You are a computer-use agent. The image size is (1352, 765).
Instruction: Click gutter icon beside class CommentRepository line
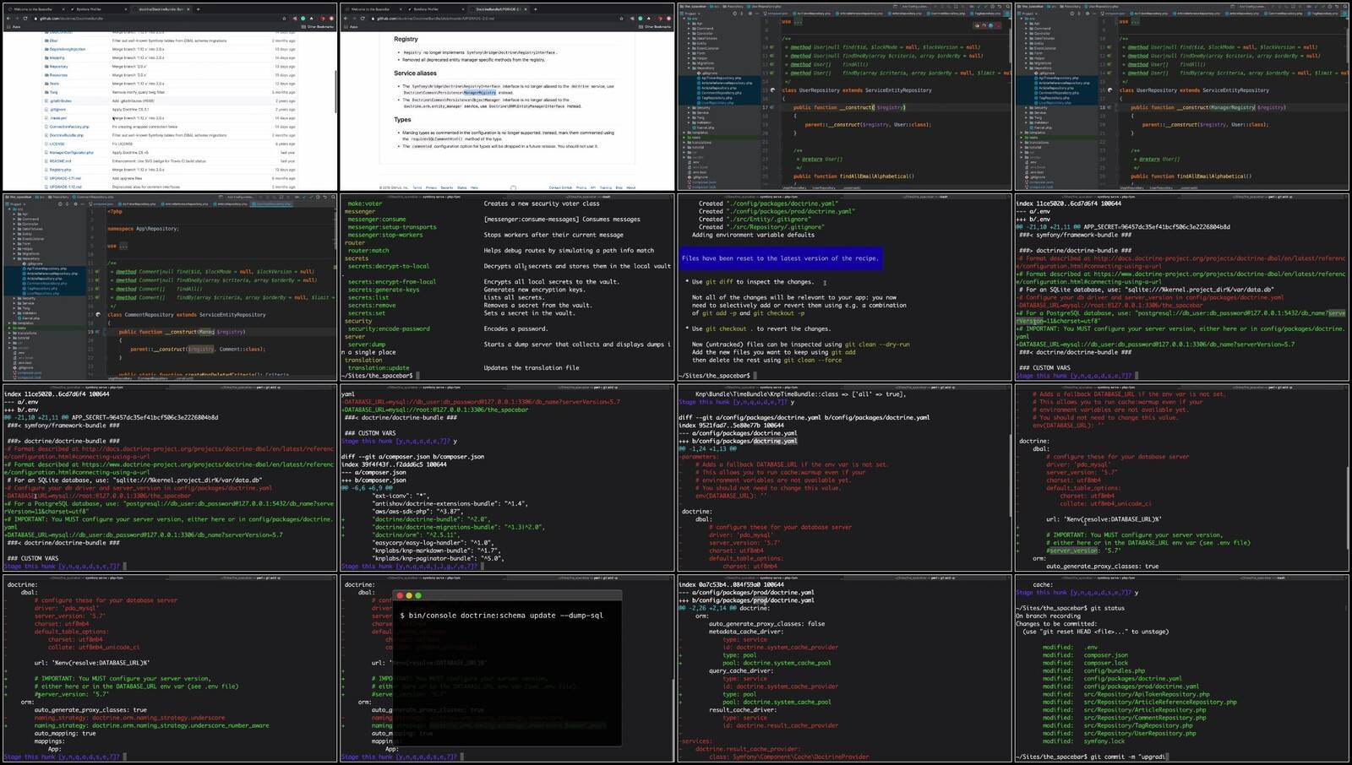(x=98, y=314)
